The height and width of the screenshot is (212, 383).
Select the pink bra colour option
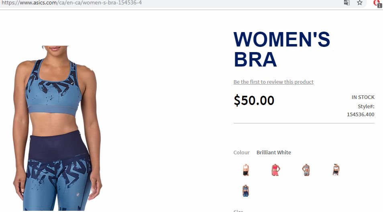pos(275,170)
